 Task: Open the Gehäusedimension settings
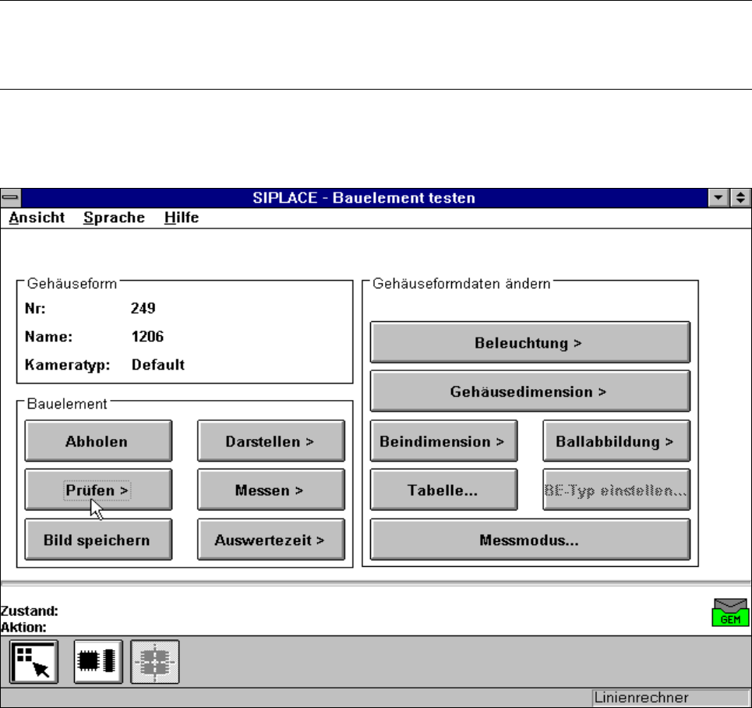(x=529, y=391)
